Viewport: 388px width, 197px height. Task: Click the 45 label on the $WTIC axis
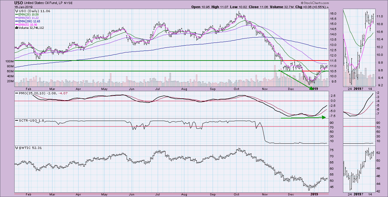[332, 187]
